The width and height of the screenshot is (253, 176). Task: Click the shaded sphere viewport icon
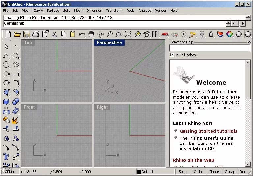[x=239, y=34]
